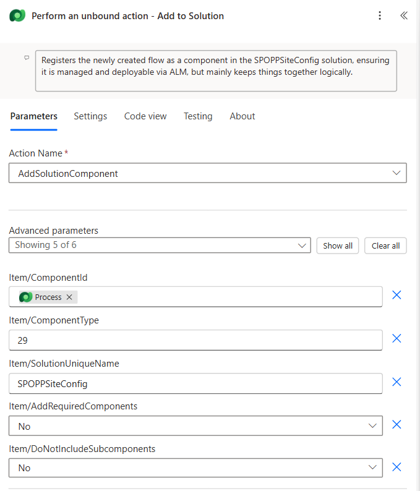Click the comment note icon

pos(27,58)
